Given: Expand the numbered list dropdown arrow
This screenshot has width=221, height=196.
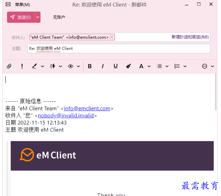Looking at the screenshot, I should [x=185, y=66].
